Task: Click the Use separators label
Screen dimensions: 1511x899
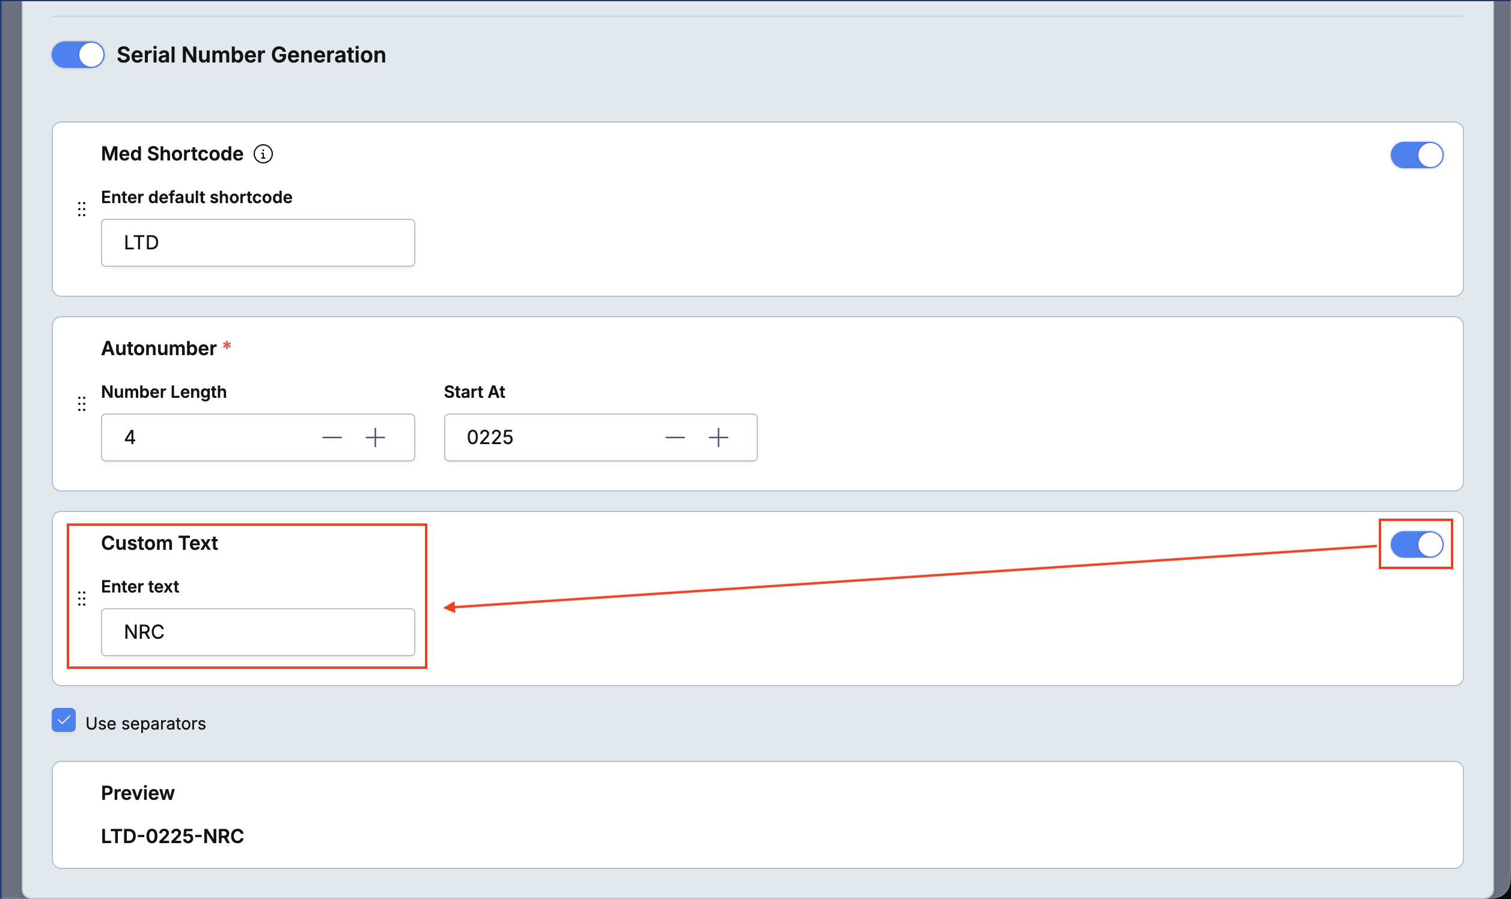Action: pyautogui.click(x=146, y=724)
